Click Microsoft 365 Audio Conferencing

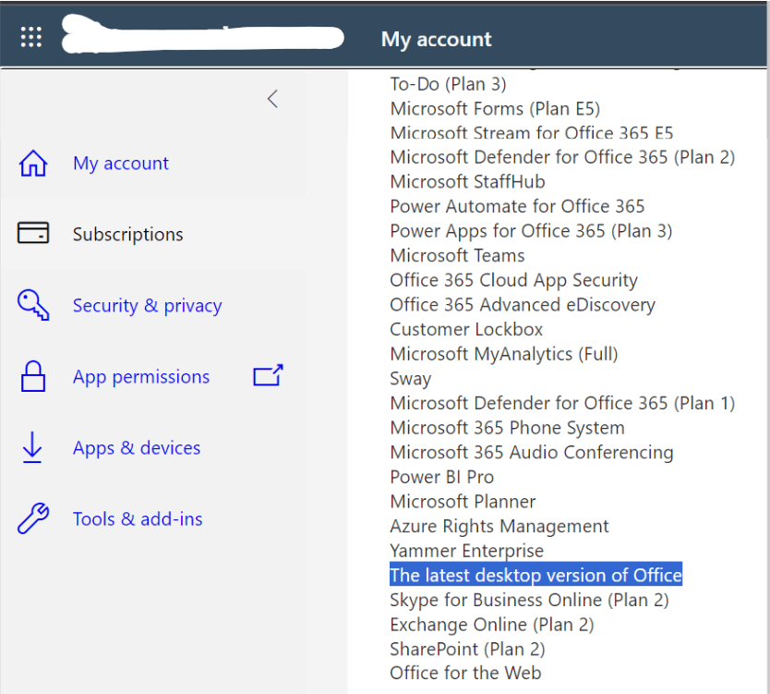pos(532,452)
